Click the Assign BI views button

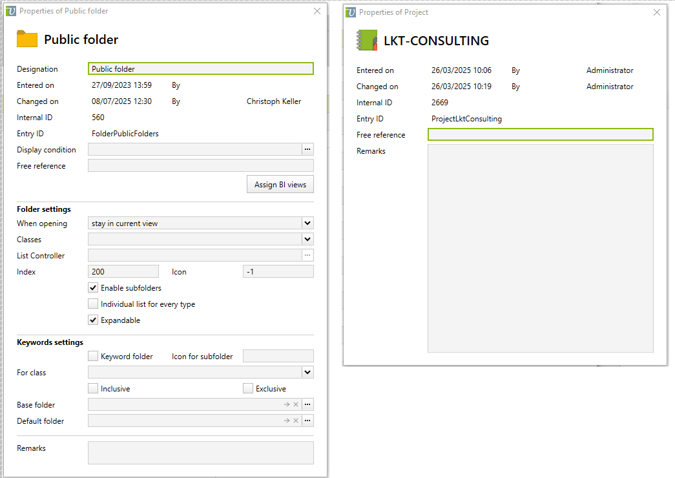click(280, 184)
